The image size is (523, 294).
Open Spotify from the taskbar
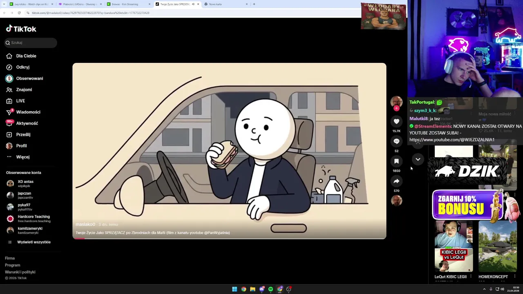(270, 289)
